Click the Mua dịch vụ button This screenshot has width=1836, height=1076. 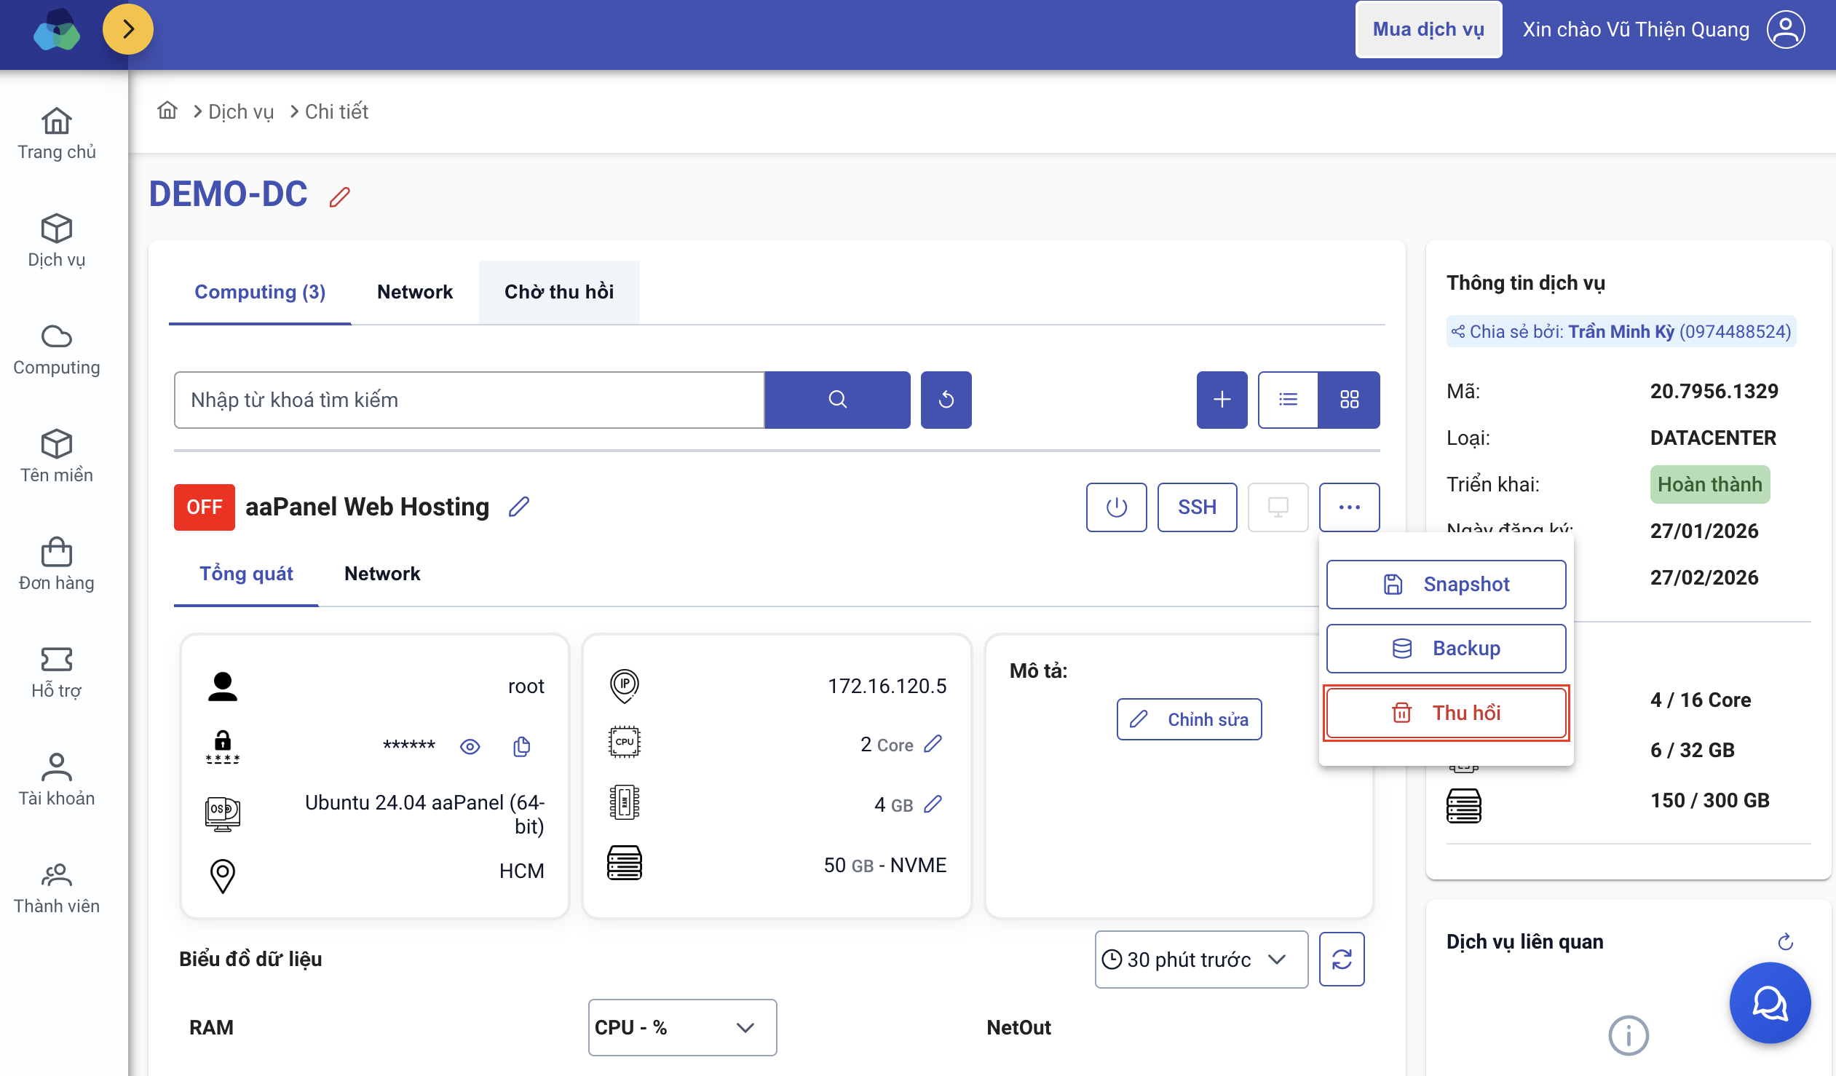[x=1428, y=29]
